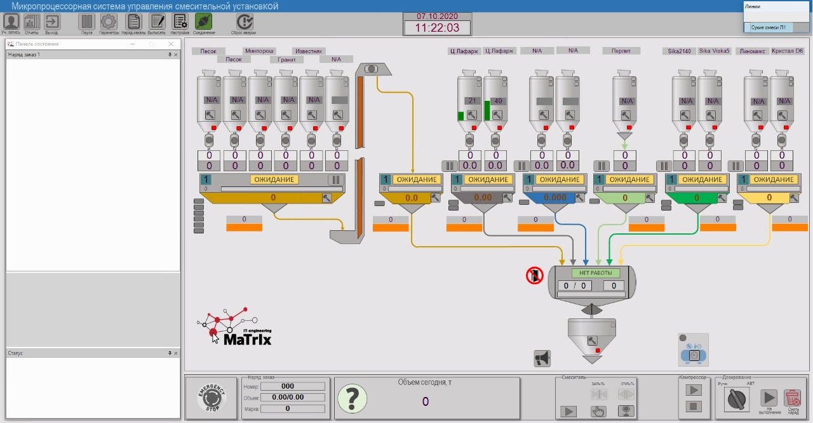Click the EMERGENCY STOP button
This screenshot has height=423, width=813.
(x=211, y=398)
